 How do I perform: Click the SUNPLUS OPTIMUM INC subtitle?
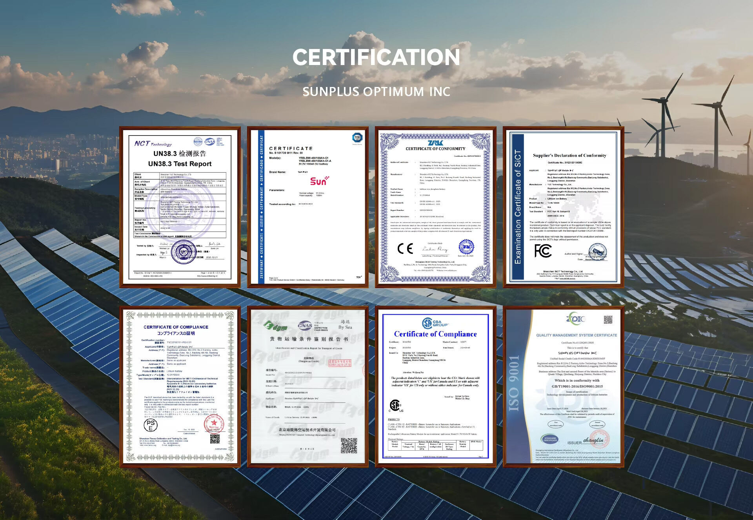click(376, 92)
